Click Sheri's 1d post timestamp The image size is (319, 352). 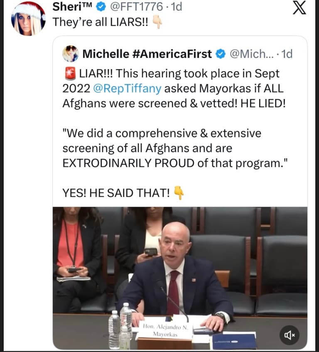pos(177,7)
